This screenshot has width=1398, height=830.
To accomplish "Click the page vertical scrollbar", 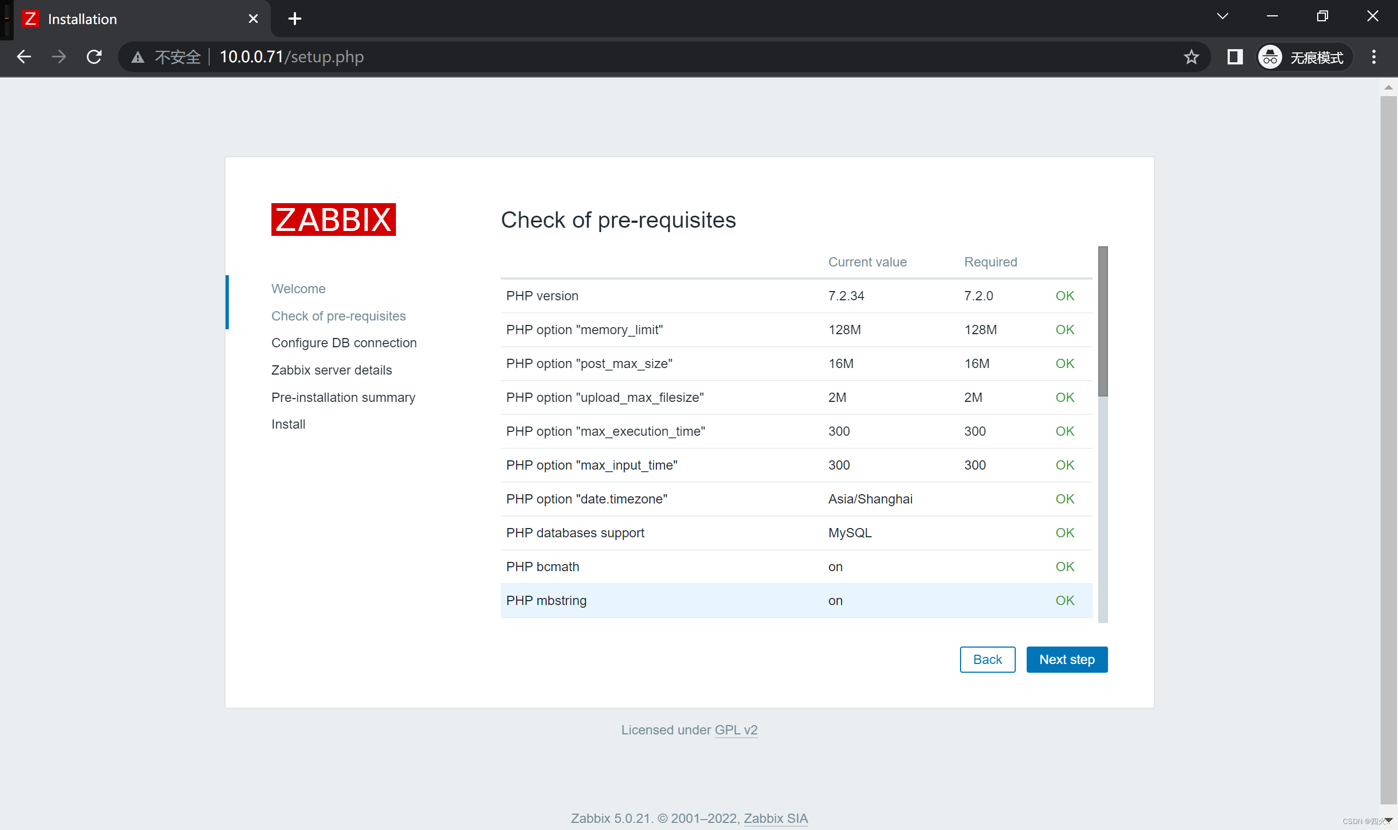I will click(1388, 450).
